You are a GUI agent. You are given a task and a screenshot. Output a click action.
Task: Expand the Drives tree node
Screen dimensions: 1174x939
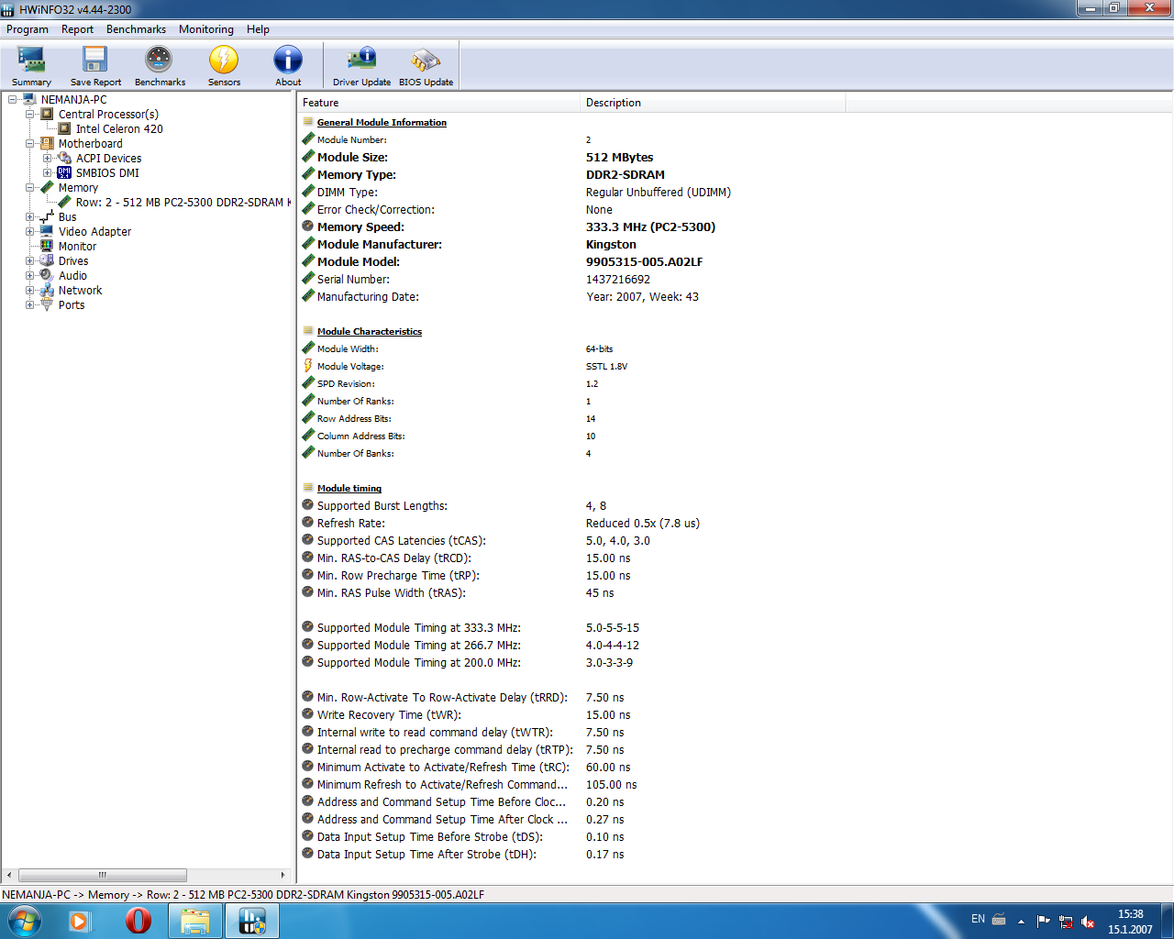tap(30, 260)
